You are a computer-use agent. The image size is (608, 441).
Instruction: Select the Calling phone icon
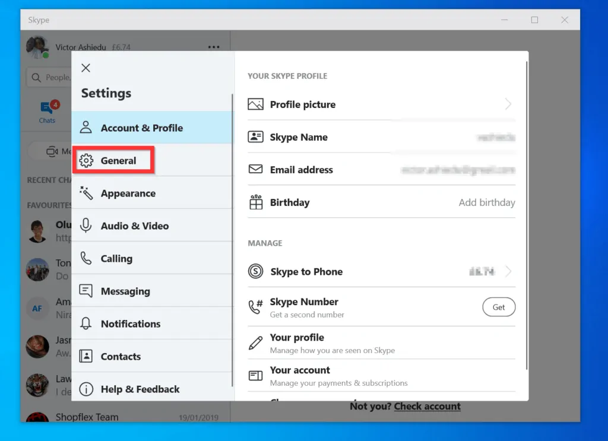pos(85,258)
